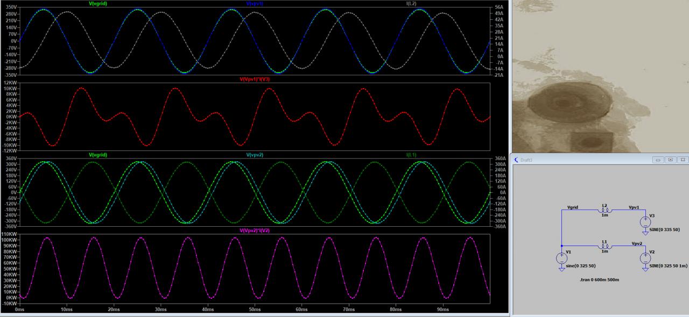The width and height of the screenshot is (689, 317).
Task: Click the 50ms tick on the time axis
Action: pyautogui.click(x=255, y=310)
